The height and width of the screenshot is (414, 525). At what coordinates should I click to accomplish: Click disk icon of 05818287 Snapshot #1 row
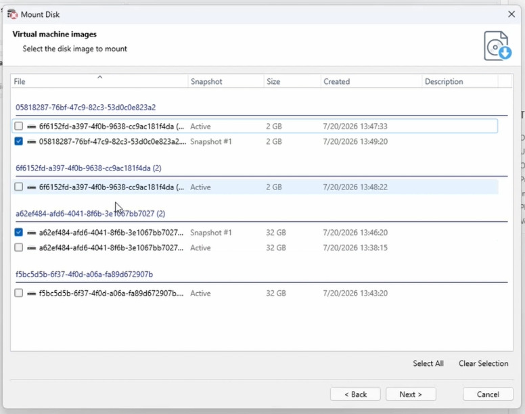(x=32, y=141)
